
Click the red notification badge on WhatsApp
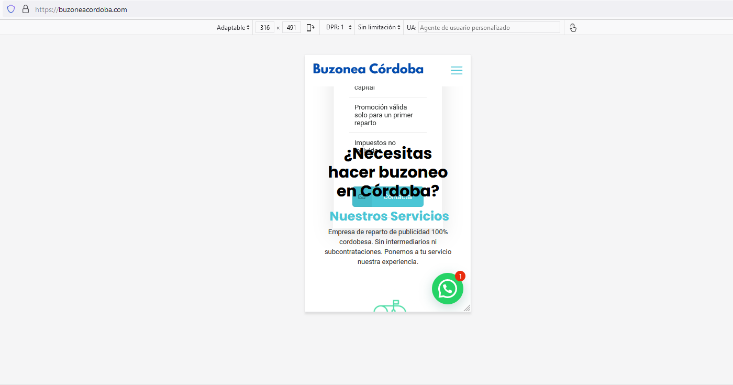(x=460, y=276)
